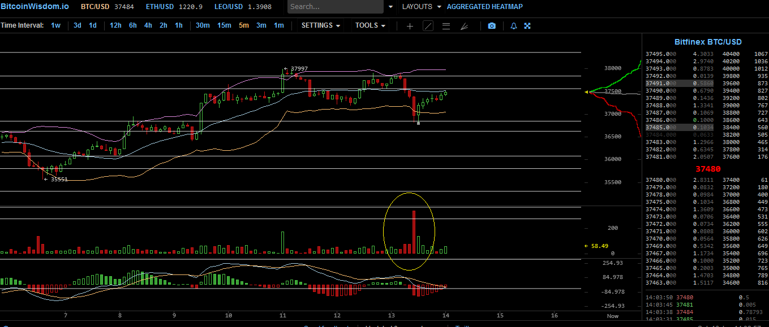Screen dimensions: 769x327
Task: Switch time interval to 4h
Action: coord(148,25)
